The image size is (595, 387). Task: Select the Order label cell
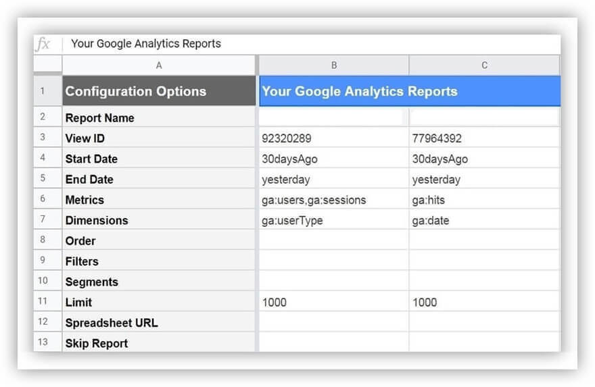click(159, 240)
